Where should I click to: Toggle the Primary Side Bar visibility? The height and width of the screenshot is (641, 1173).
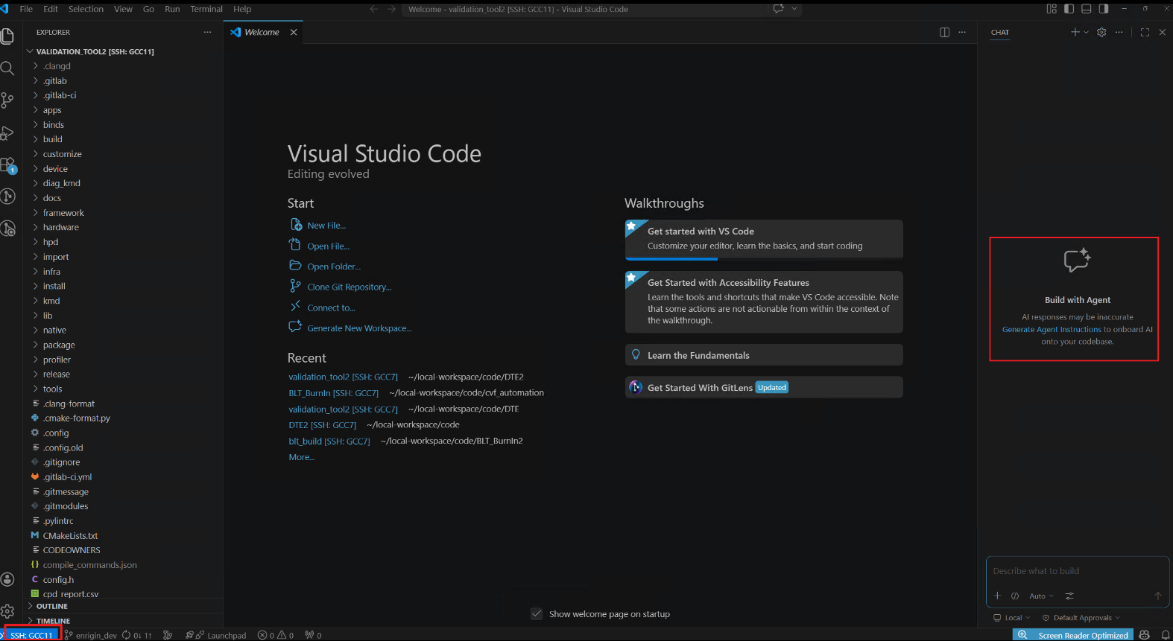click(x=1069, y=9)
